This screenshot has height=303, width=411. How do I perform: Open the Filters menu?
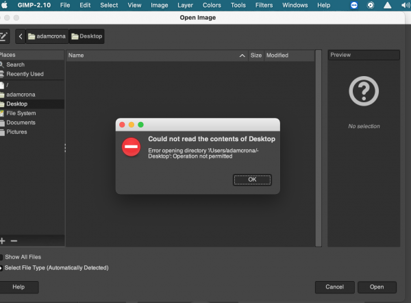click(x=264, y=5)
